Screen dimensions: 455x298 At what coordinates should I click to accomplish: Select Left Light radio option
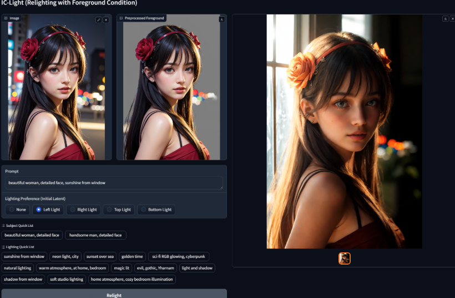coord(48,210)
